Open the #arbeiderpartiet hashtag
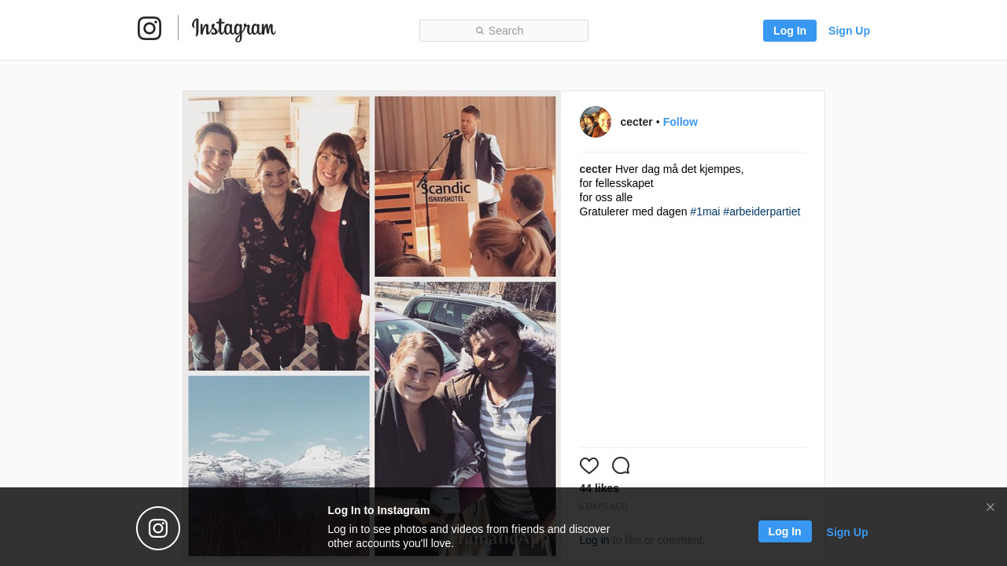 [x=762, y=211]
